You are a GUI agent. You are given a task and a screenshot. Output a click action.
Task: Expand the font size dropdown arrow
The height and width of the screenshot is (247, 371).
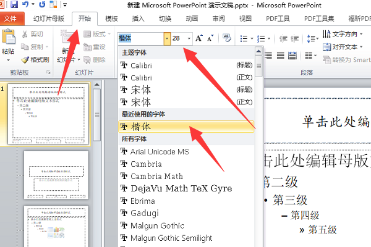click(189, 38)
